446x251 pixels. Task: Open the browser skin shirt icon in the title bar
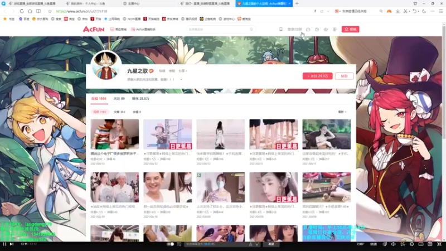click(x=415, y=3)
